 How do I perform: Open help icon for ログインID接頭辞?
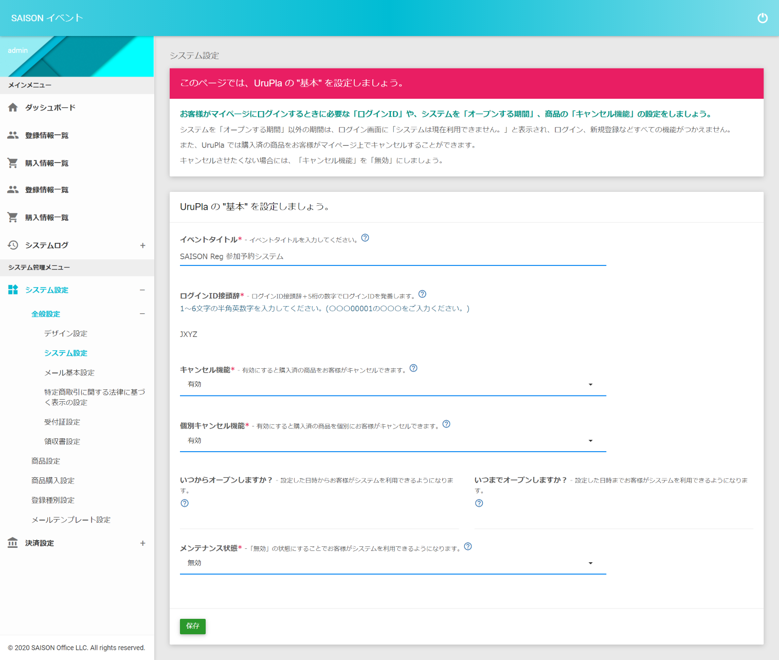click(422, 294)
